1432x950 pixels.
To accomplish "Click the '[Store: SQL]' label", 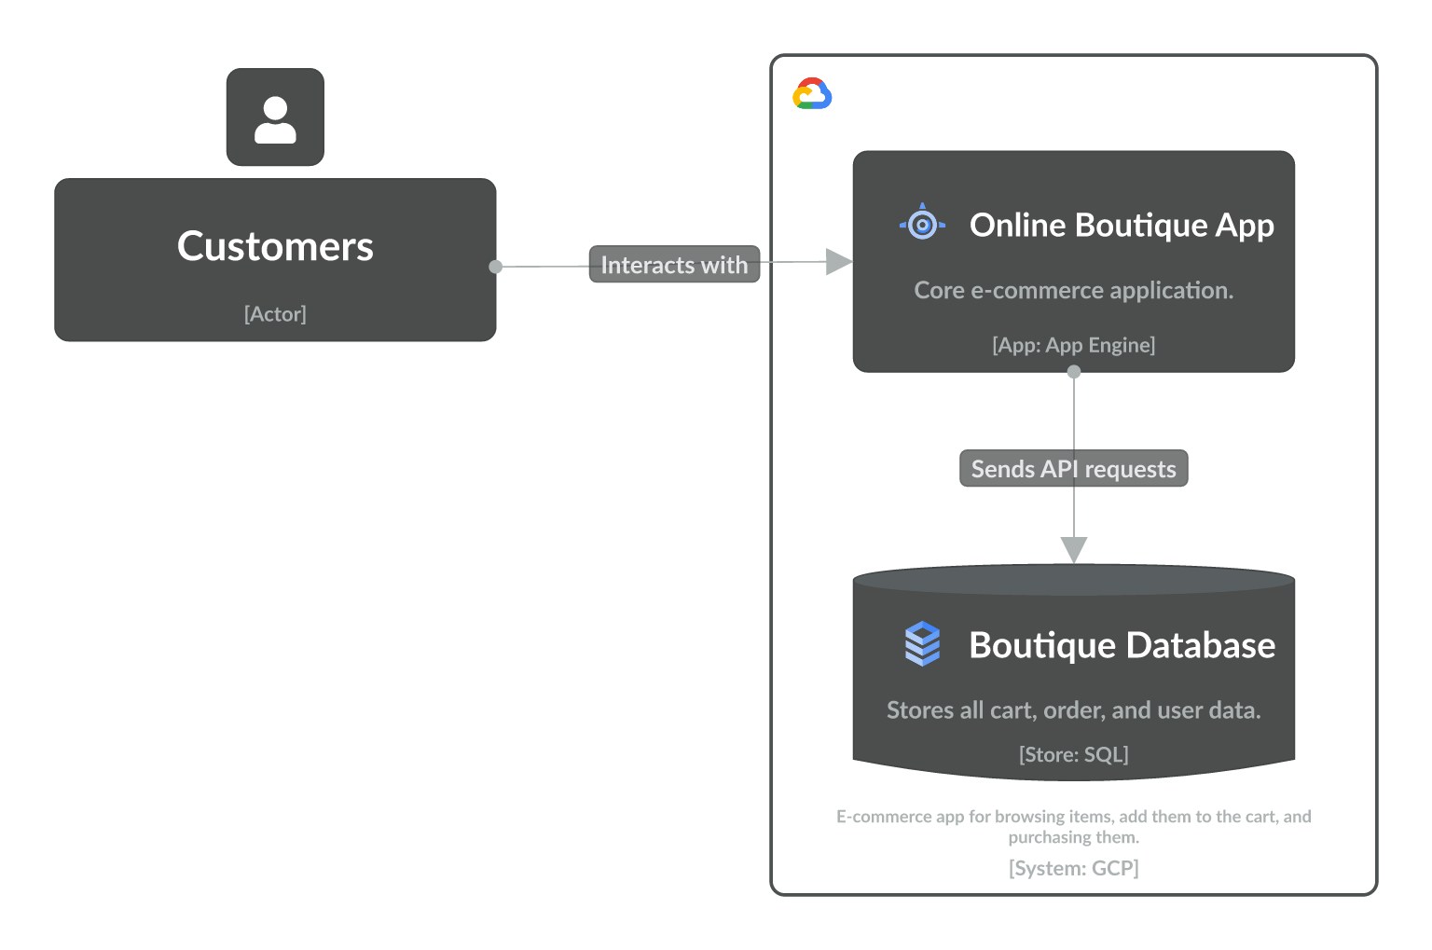I will click(1074, 754).
